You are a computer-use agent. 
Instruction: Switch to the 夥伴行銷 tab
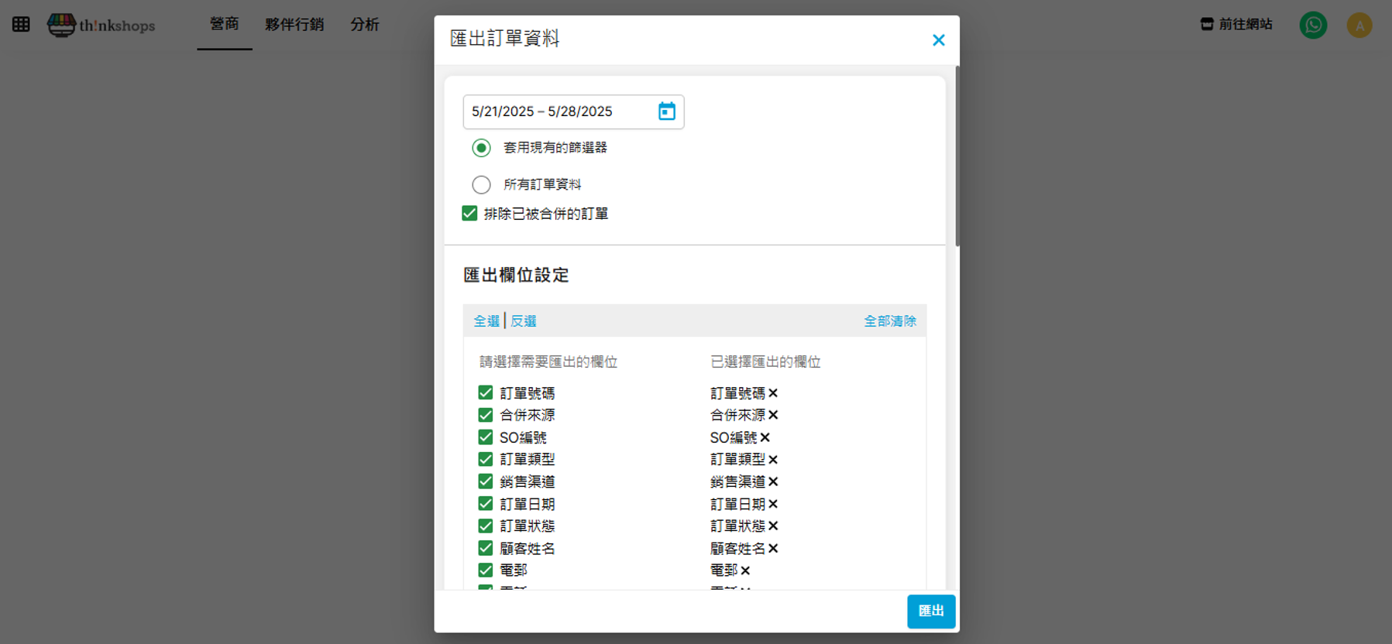pyautogui.click(x=294, y=25)
